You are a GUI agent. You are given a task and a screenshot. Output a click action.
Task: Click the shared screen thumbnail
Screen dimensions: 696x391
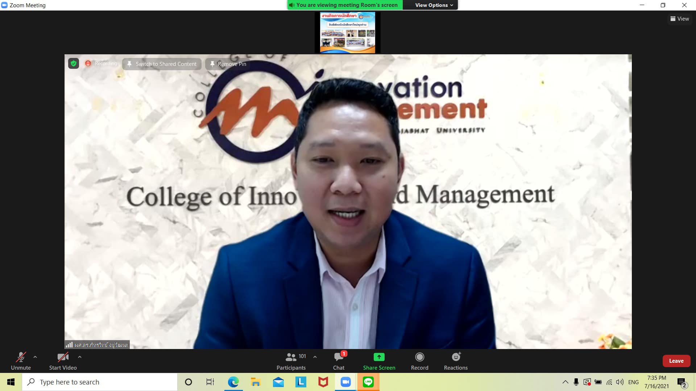click(x=347, y=33)
